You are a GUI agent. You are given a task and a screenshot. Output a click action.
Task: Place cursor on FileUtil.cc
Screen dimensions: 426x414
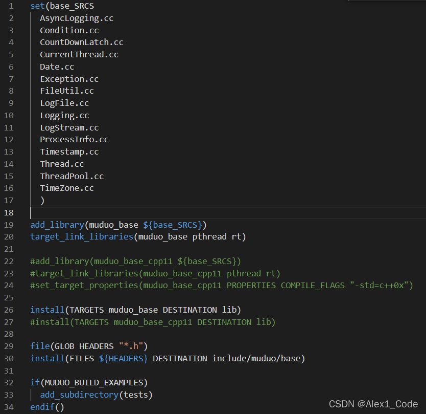pyautogui.click(x=67, y=91)
